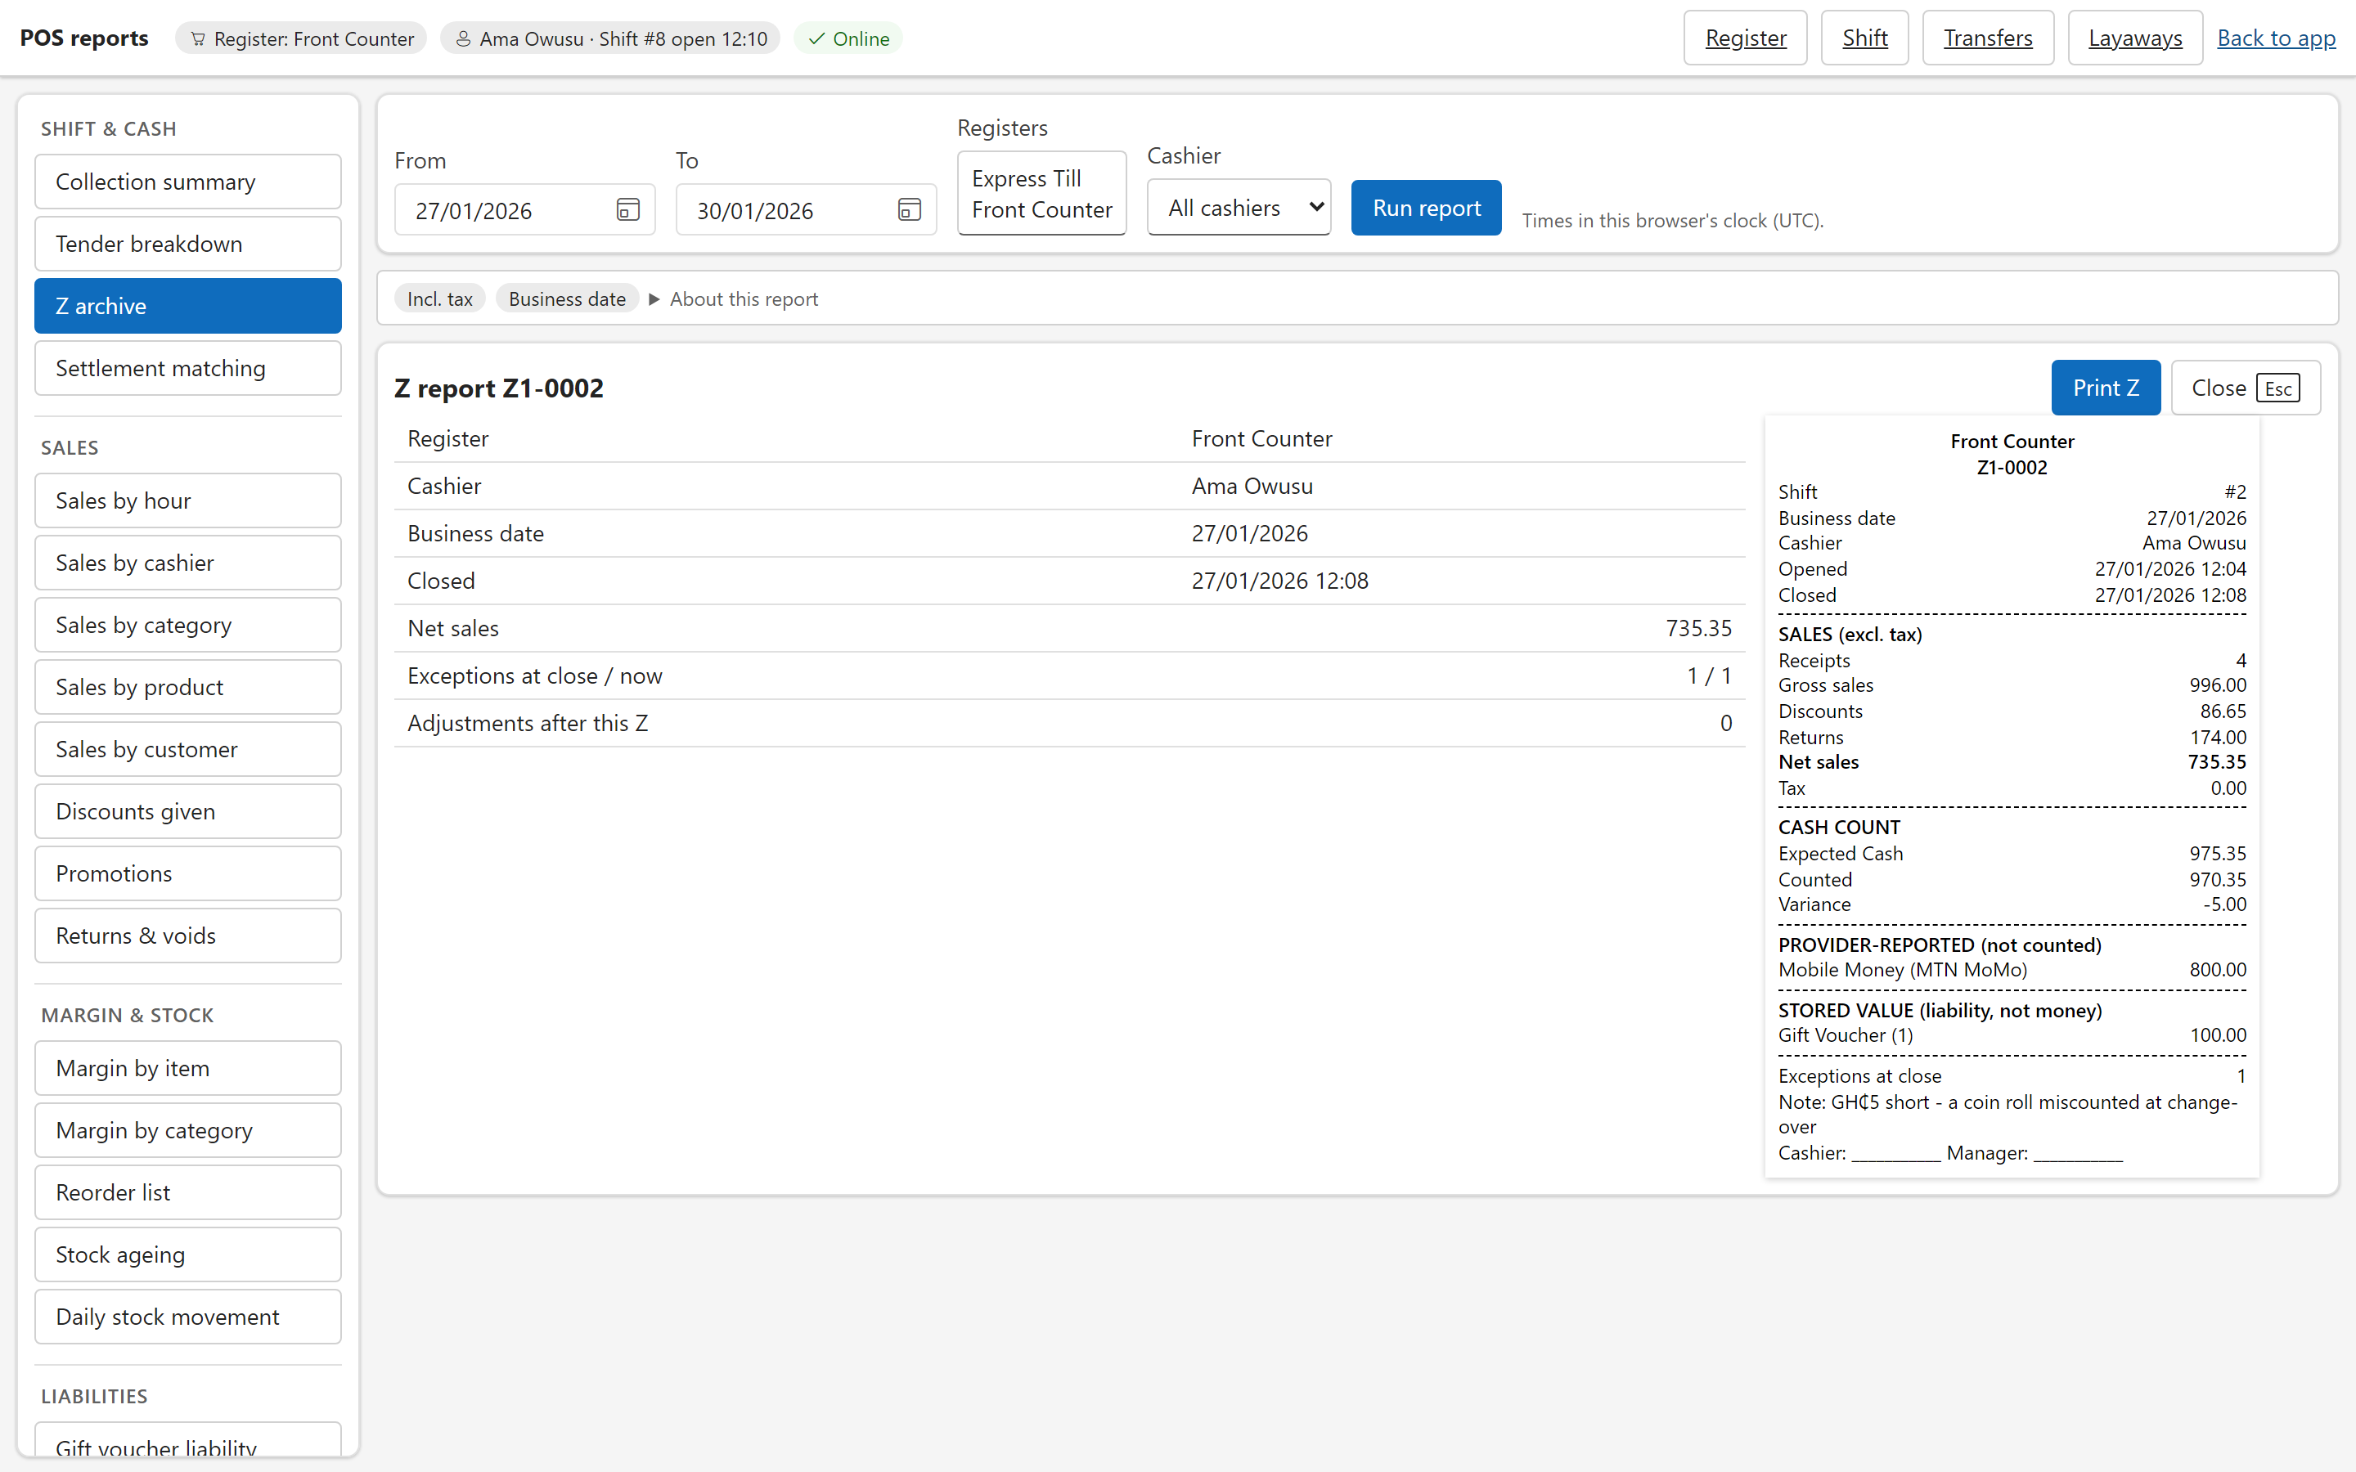This screenshot has width=2356, height=1472.
Task: Open the Returns & voids report
Action: point(188,936)
